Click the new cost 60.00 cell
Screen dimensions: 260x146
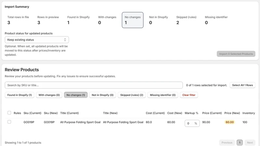pos(171,122)
